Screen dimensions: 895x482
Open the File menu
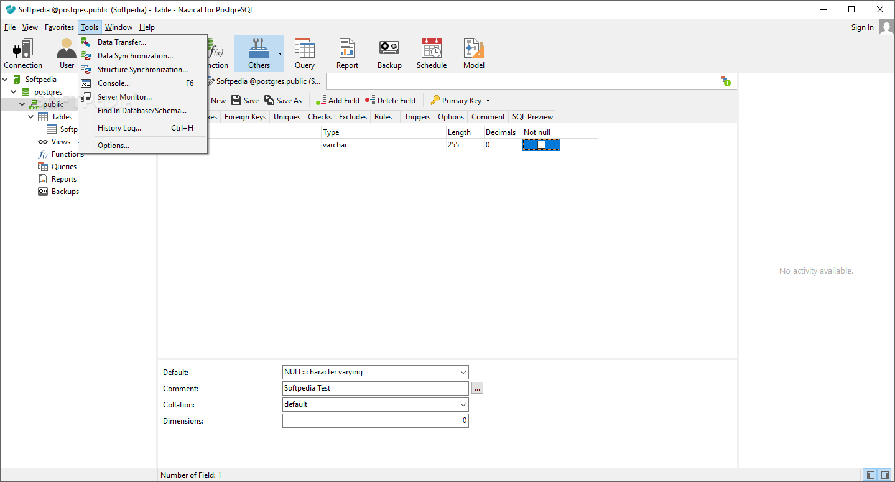[x=10, y=27]
